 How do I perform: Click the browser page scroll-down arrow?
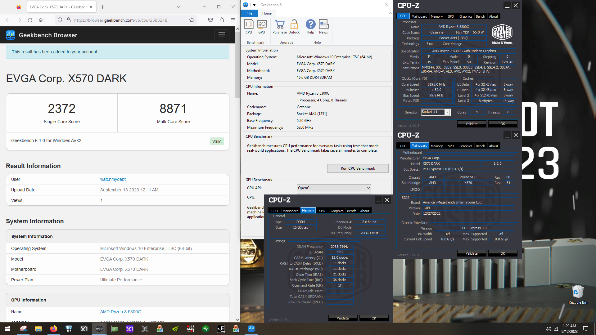(x=237, y=320)
